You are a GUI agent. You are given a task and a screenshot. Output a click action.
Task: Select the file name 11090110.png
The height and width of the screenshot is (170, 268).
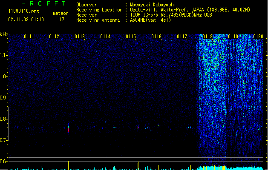[x=24, y=11]
